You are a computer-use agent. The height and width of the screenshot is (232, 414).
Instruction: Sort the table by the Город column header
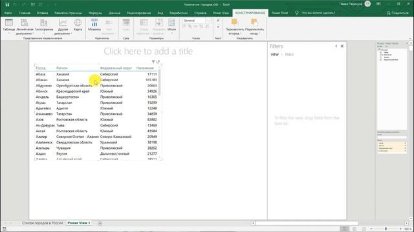click(x=41, y=68)
